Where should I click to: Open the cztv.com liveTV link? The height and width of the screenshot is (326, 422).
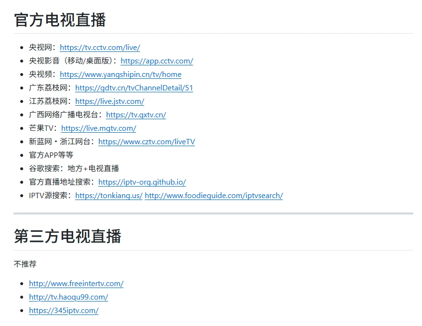click(x=146, y=142)
